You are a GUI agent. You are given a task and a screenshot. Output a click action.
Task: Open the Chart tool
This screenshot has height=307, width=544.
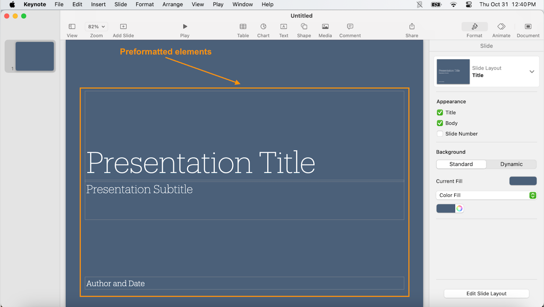click(263, 27)
